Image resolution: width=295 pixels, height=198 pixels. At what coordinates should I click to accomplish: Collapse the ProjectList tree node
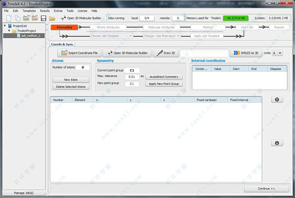(x=5, y=26)
